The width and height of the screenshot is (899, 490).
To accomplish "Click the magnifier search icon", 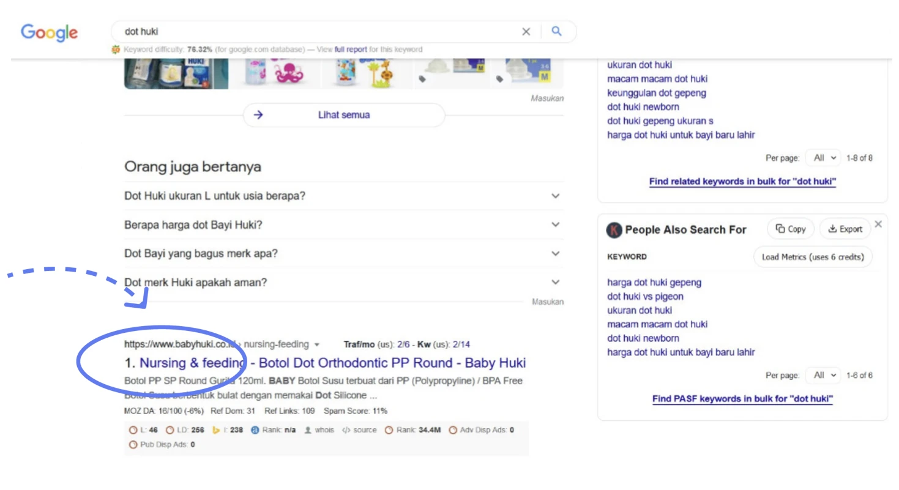I will pos(556,31).
